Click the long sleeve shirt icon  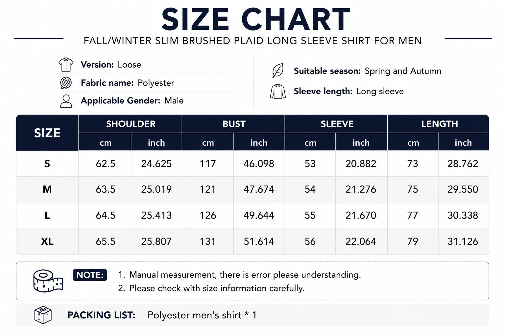tap(278, 92)
